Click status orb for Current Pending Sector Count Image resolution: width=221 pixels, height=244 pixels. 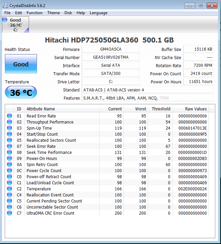point(9,201)
